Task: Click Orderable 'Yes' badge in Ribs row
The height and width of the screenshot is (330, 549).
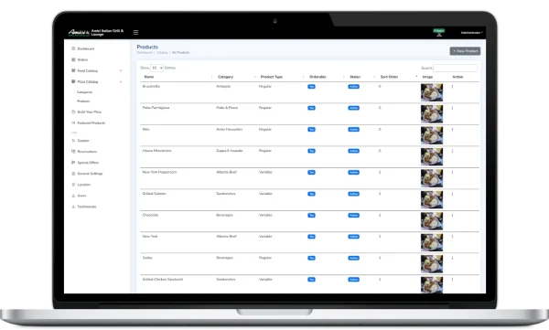Action: 311,130
